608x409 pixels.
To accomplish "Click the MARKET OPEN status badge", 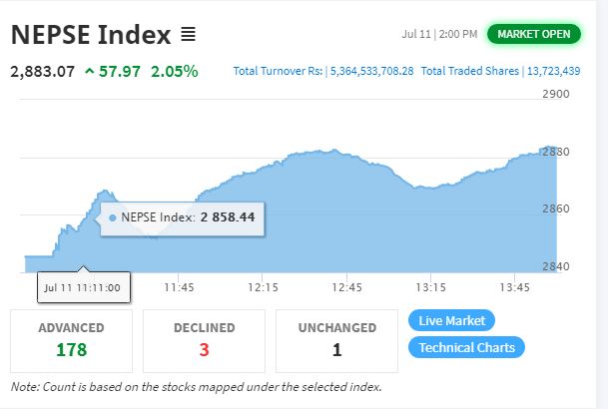I will [x=533, y=34].
